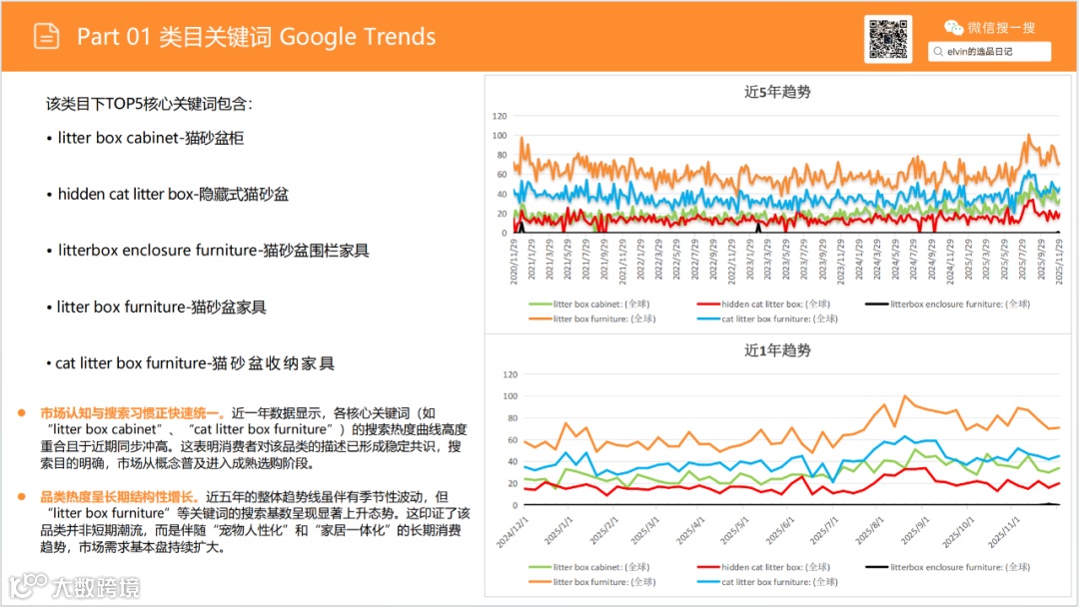The height and width of the screenshot is (607, 1079).
Task: Click blue cat litter box furniture legend in 5-year chart
Action: click(x=767, y=318)
